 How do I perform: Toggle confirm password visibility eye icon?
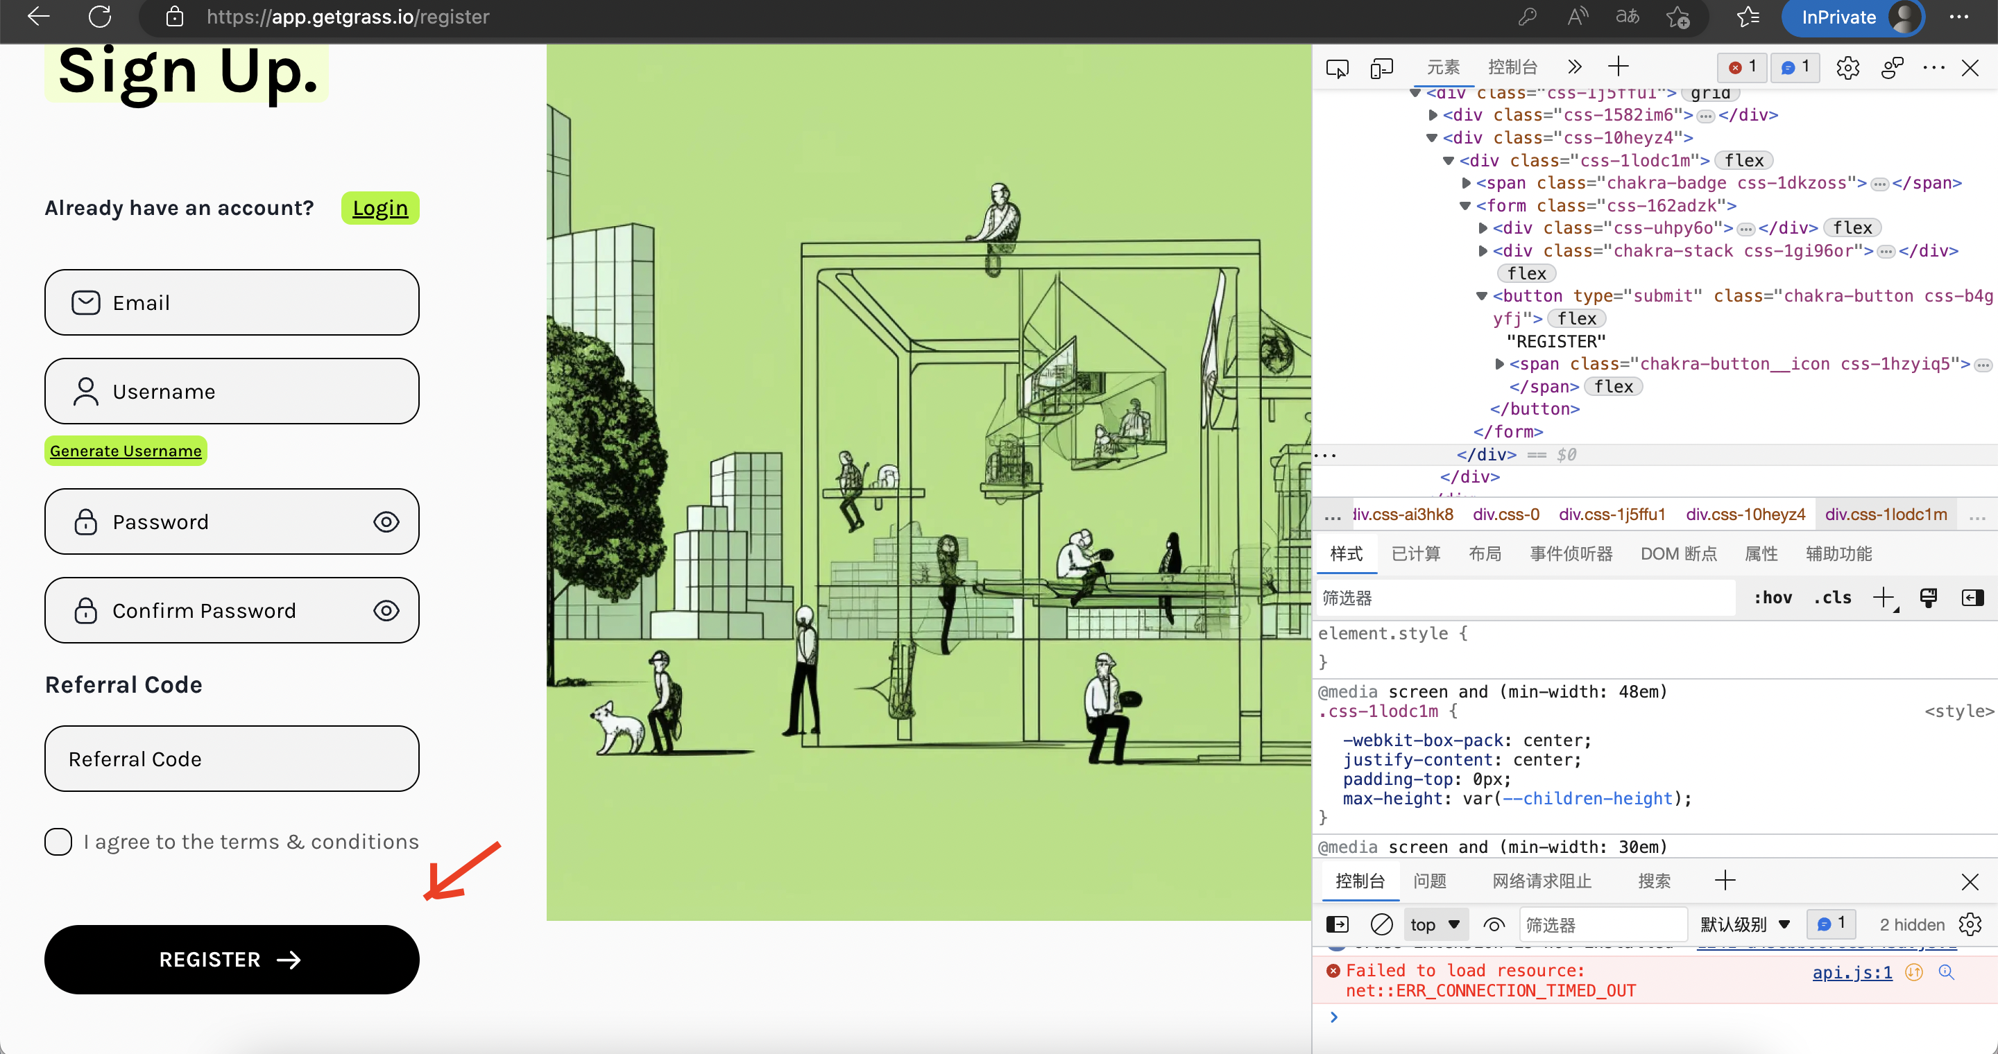tap(387, 610)
